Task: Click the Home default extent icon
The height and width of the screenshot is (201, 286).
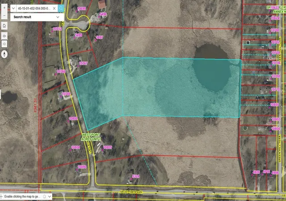Action: point(4,26)
